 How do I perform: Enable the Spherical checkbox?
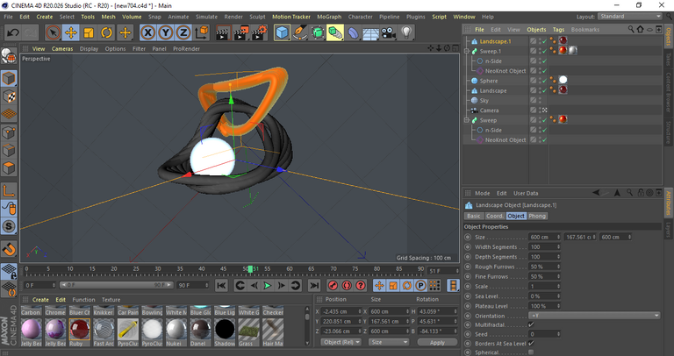click(531, 352)
